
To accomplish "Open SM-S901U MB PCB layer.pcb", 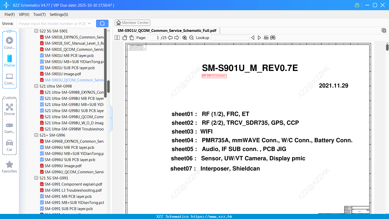I will pos(67,55).
